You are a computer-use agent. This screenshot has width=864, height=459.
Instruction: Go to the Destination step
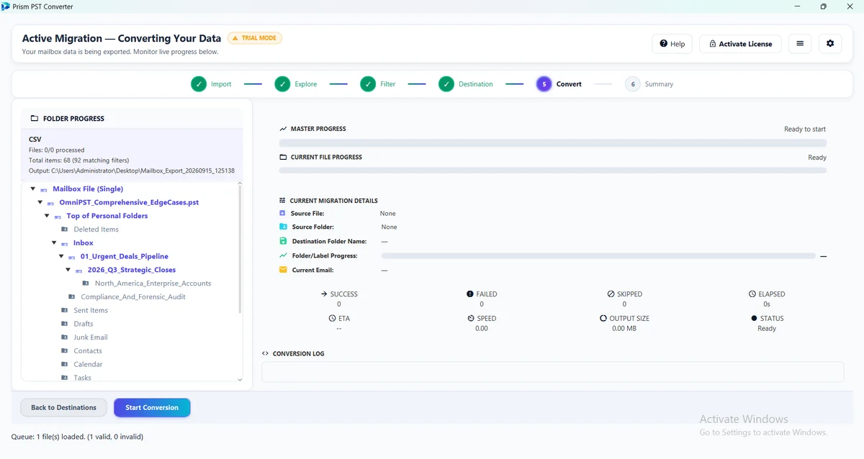point(476,84)
